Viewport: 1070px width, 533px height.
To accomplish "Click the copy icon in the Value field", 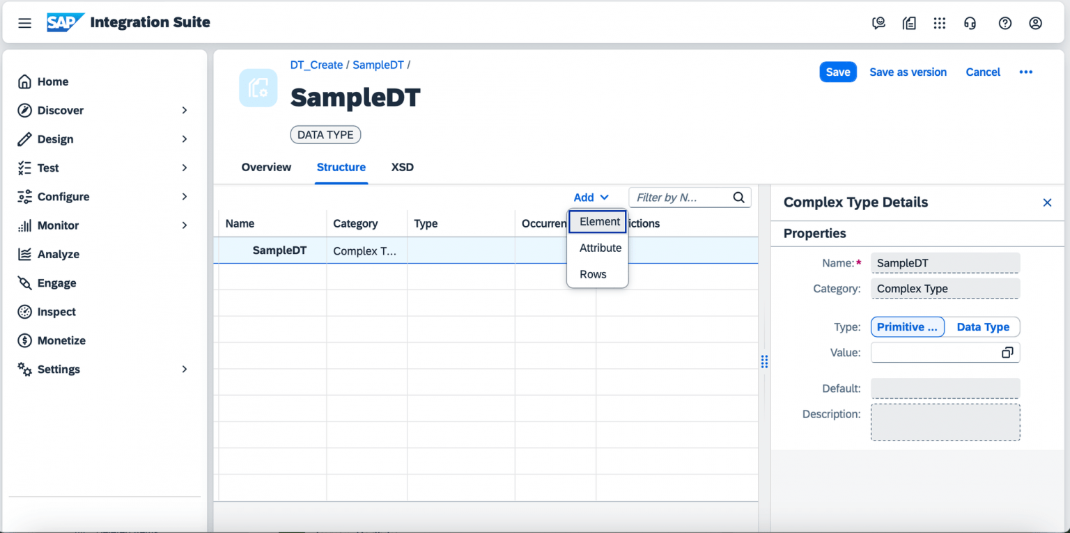I will [1006, 352].
